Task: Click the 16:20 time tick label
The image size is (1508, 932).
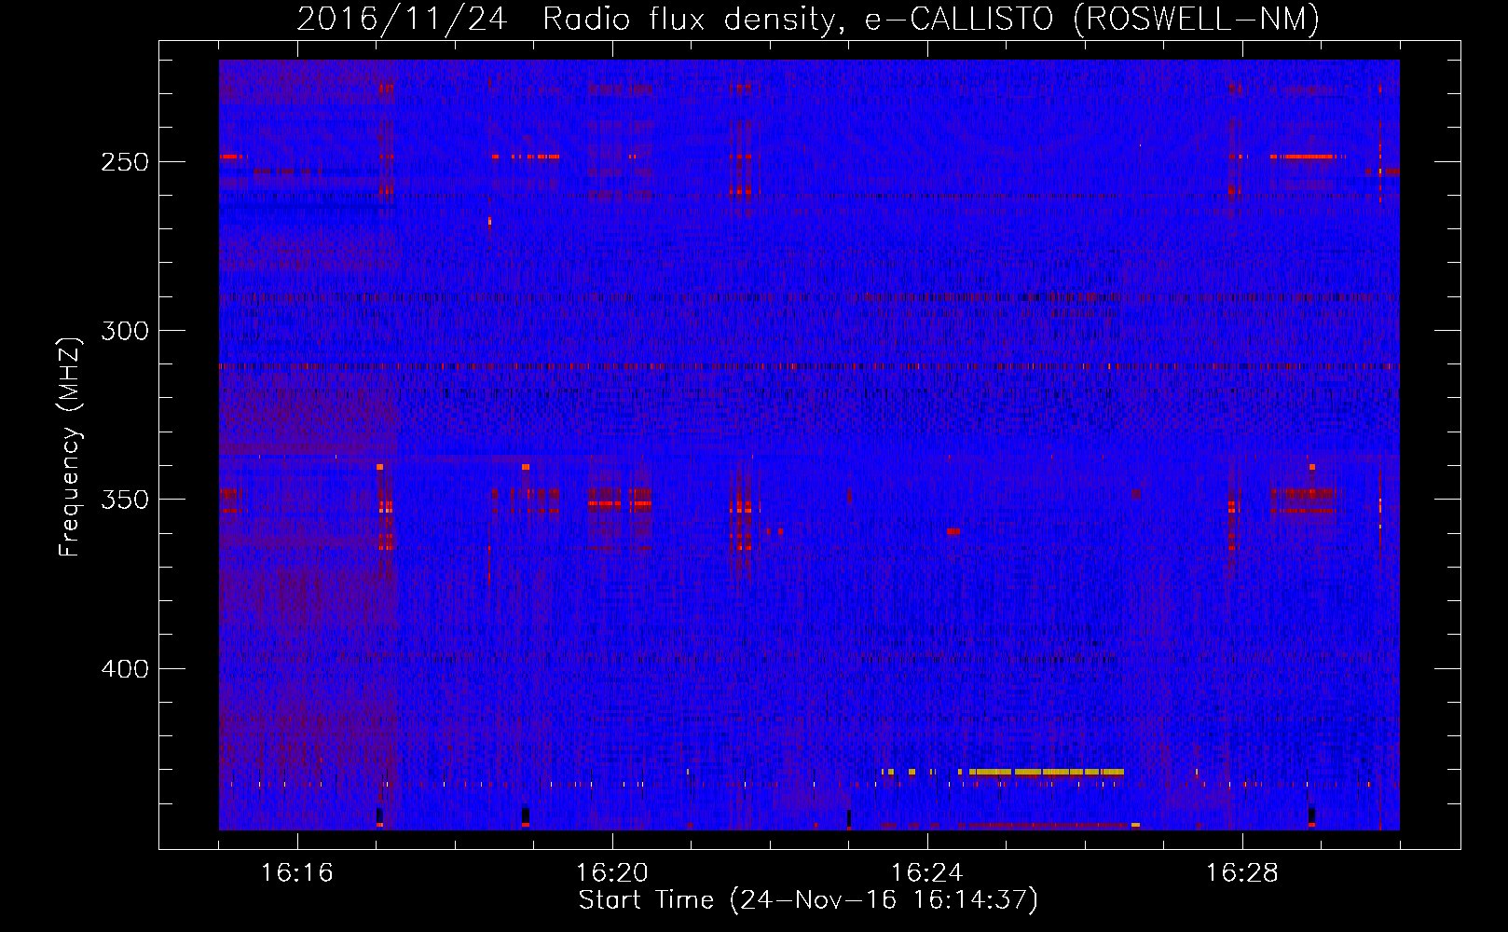Action: coord(612,873)
